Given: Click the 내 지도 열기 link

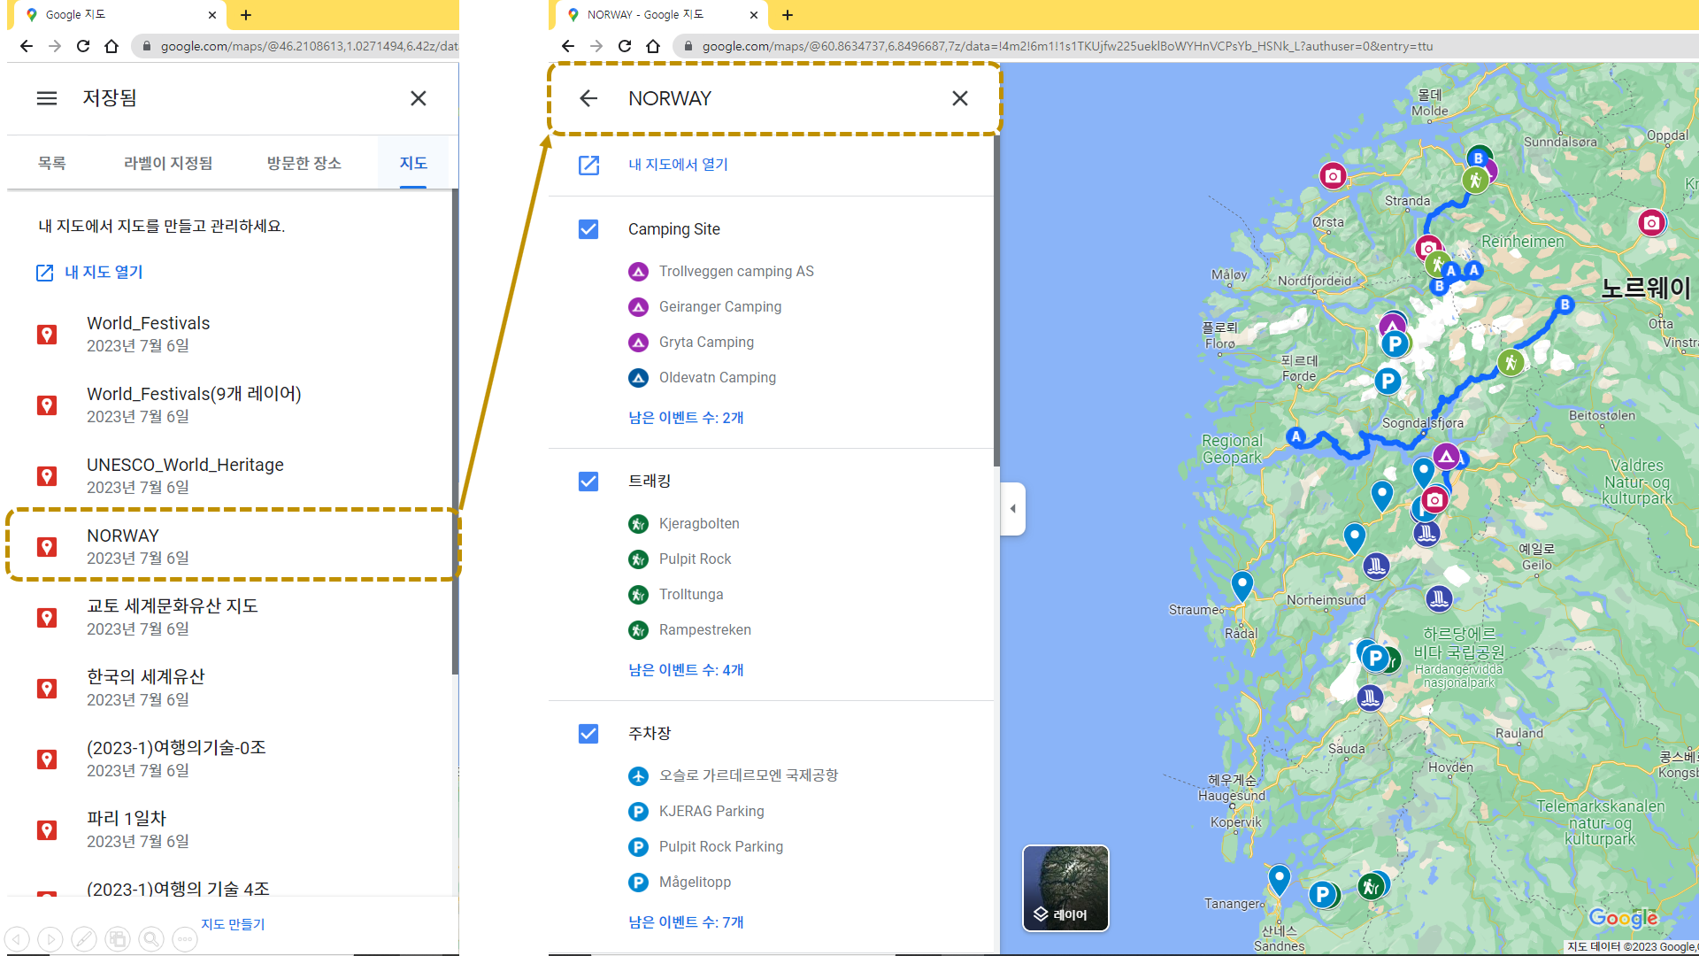Looking at the screenshot, I should point(104,272).
